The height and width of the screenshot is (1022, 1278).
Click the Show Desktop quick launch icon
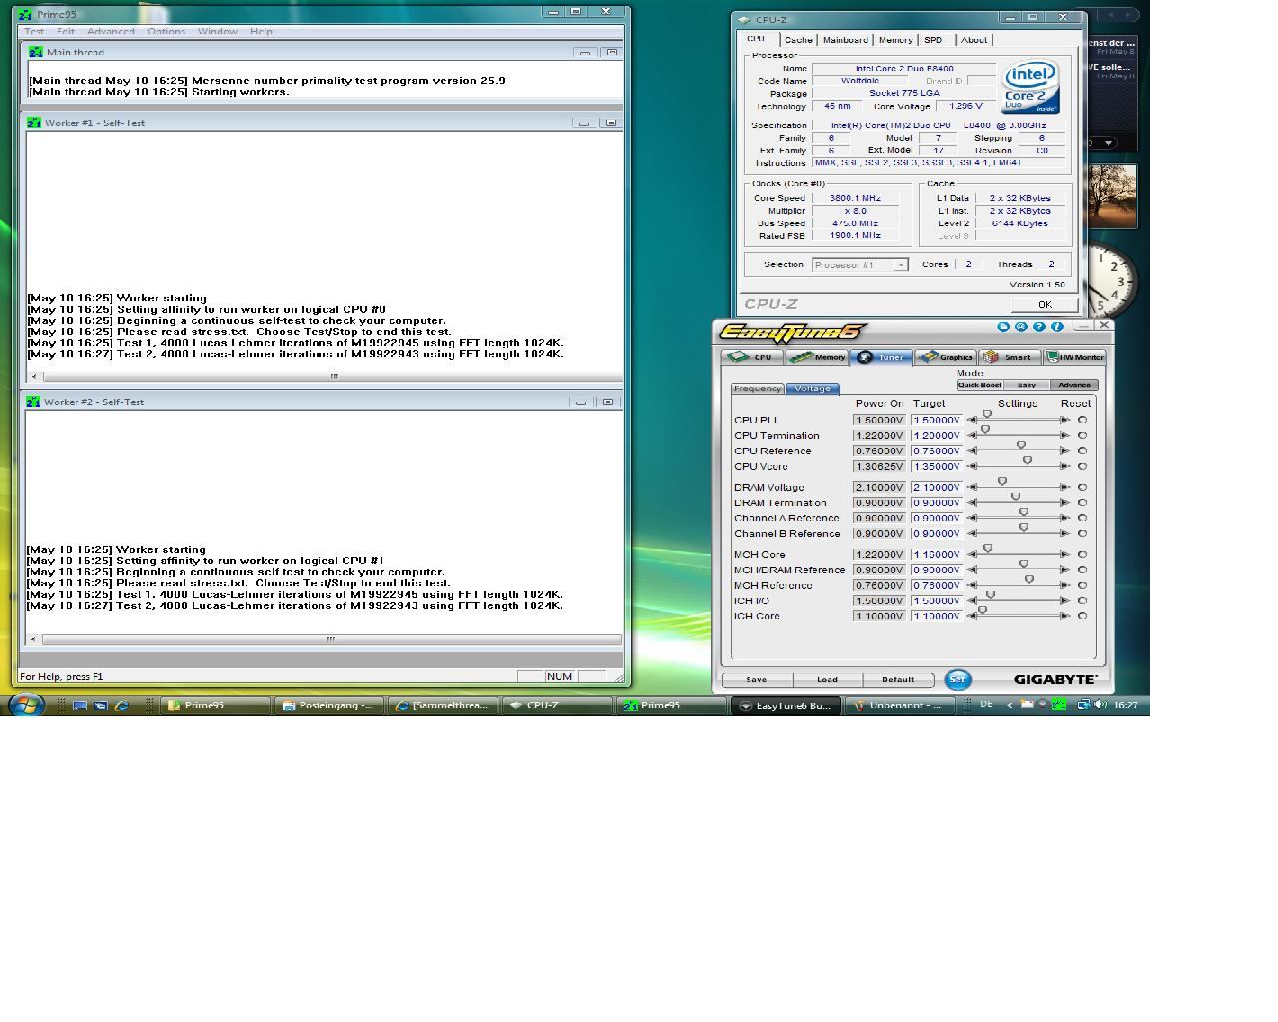point(80,705)
